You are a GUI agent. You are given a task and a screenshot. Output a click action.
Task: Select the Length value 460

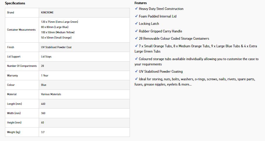point(43,104)
